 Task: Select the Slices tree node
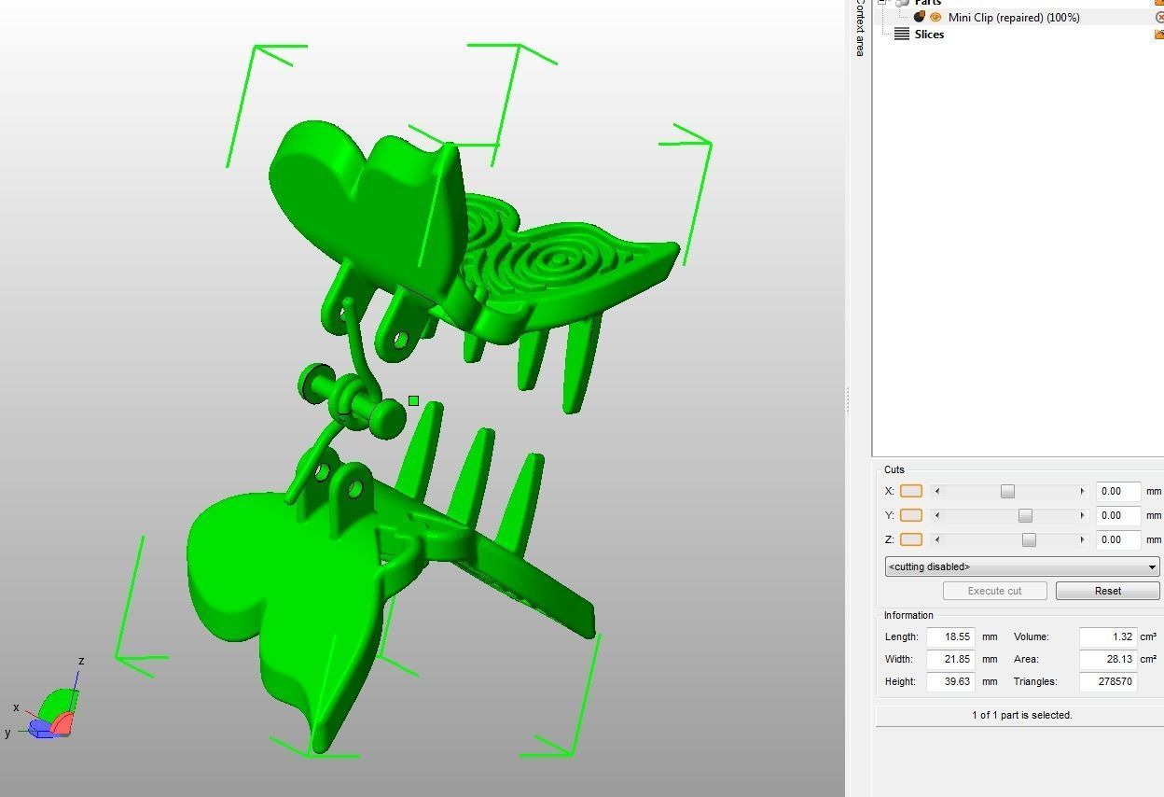pyautogui.click(x=929, y=35)
